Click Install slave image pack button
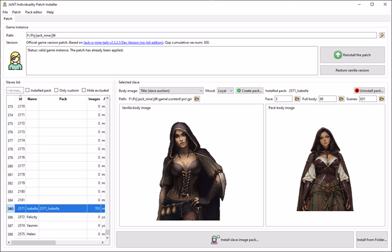 (235, 240)
